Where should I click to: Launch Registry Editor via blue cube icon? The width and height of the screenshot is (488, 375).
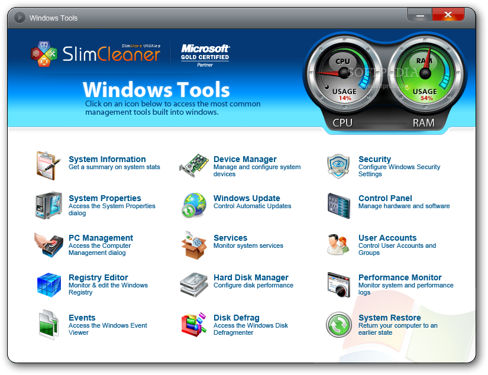49,285
